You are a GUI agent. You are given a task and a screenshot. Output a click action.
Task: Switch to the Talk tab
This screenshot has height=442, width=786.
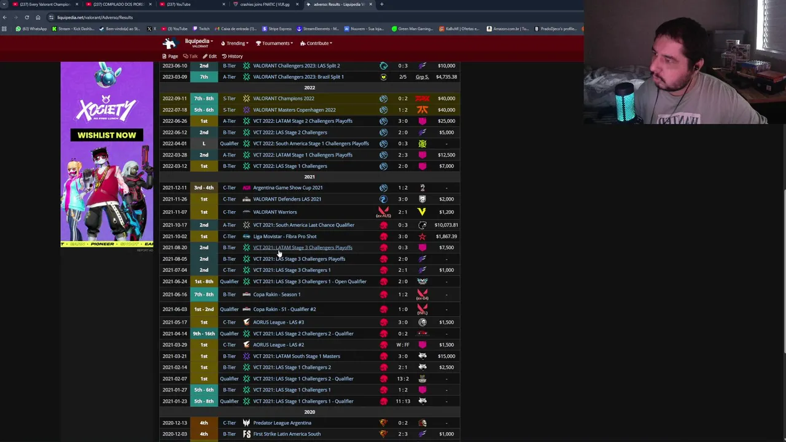(190, 56)
